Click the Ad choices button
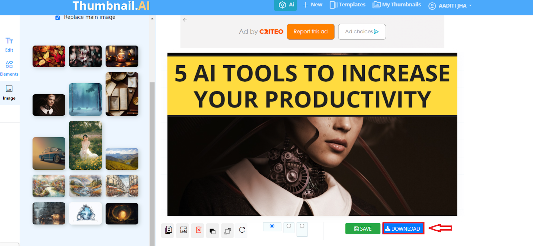Image resolution: width=533 pixels, height=246 pixels. pos(362,32)
